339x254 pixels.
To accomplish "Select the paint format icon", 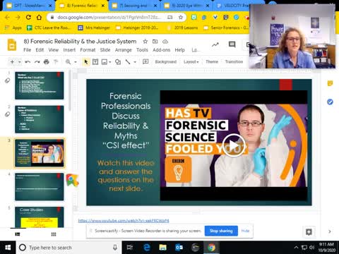I will click(x=56, y=62).
